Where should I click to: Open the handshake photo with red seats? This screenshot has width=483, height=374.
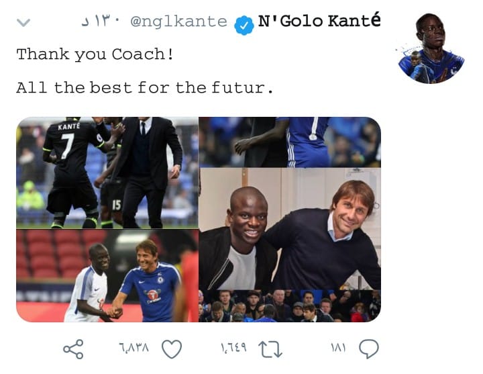[107, 276]
